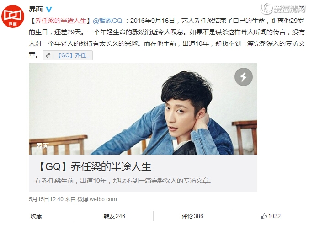The width and height of the screenshot is (309, 225).
Task: Open the 乔任梁的半途人生 topic title link
Action: [x=61, y=21]
